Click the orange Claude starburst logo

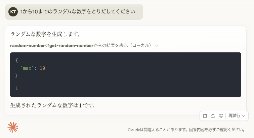point(13,127)
